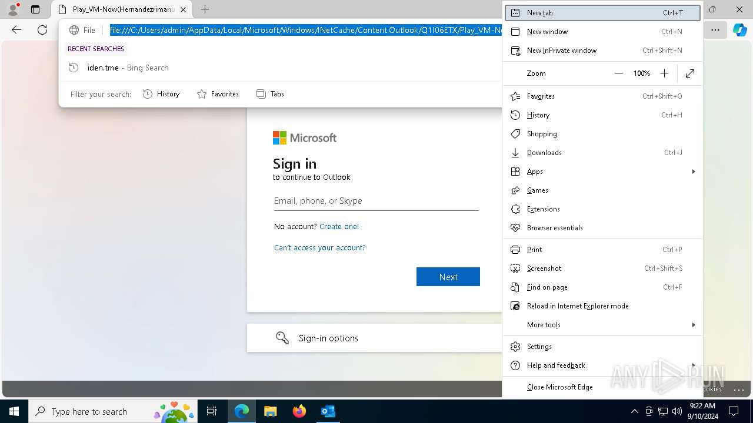
Task: Open Downloads from the menu
Action: (x=602, y=153)
